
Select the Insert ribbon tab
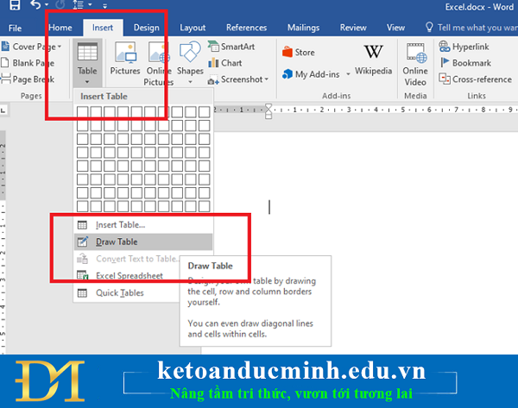[x=103, y=28]
